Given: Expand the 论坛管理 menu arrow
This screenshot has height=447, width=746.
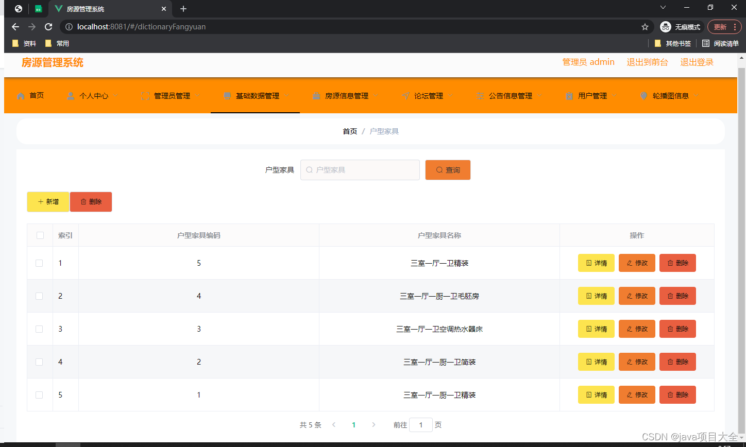Looking at the screenshot, I should click(451, 96).
